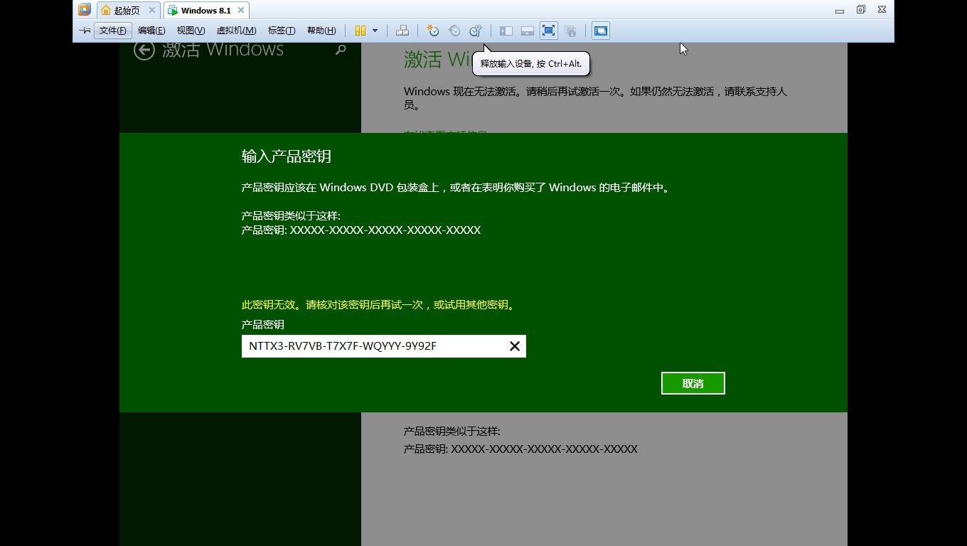Click the 取消 button
Image resolution: width=967 pixels, height=546 pixels.
693,383
